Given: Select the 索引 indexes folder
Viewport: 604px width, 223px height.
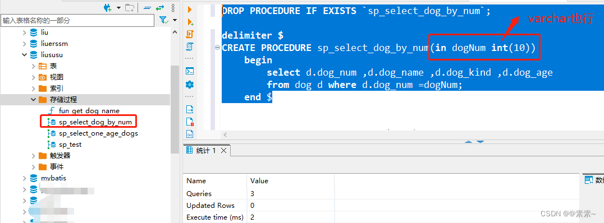Looking at the screenshot, I should (x=56, y=89).
